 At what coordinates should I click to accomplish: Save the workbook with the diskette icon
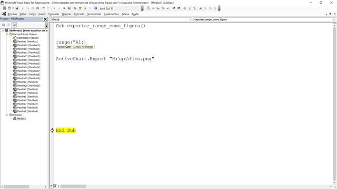point(17,8)
